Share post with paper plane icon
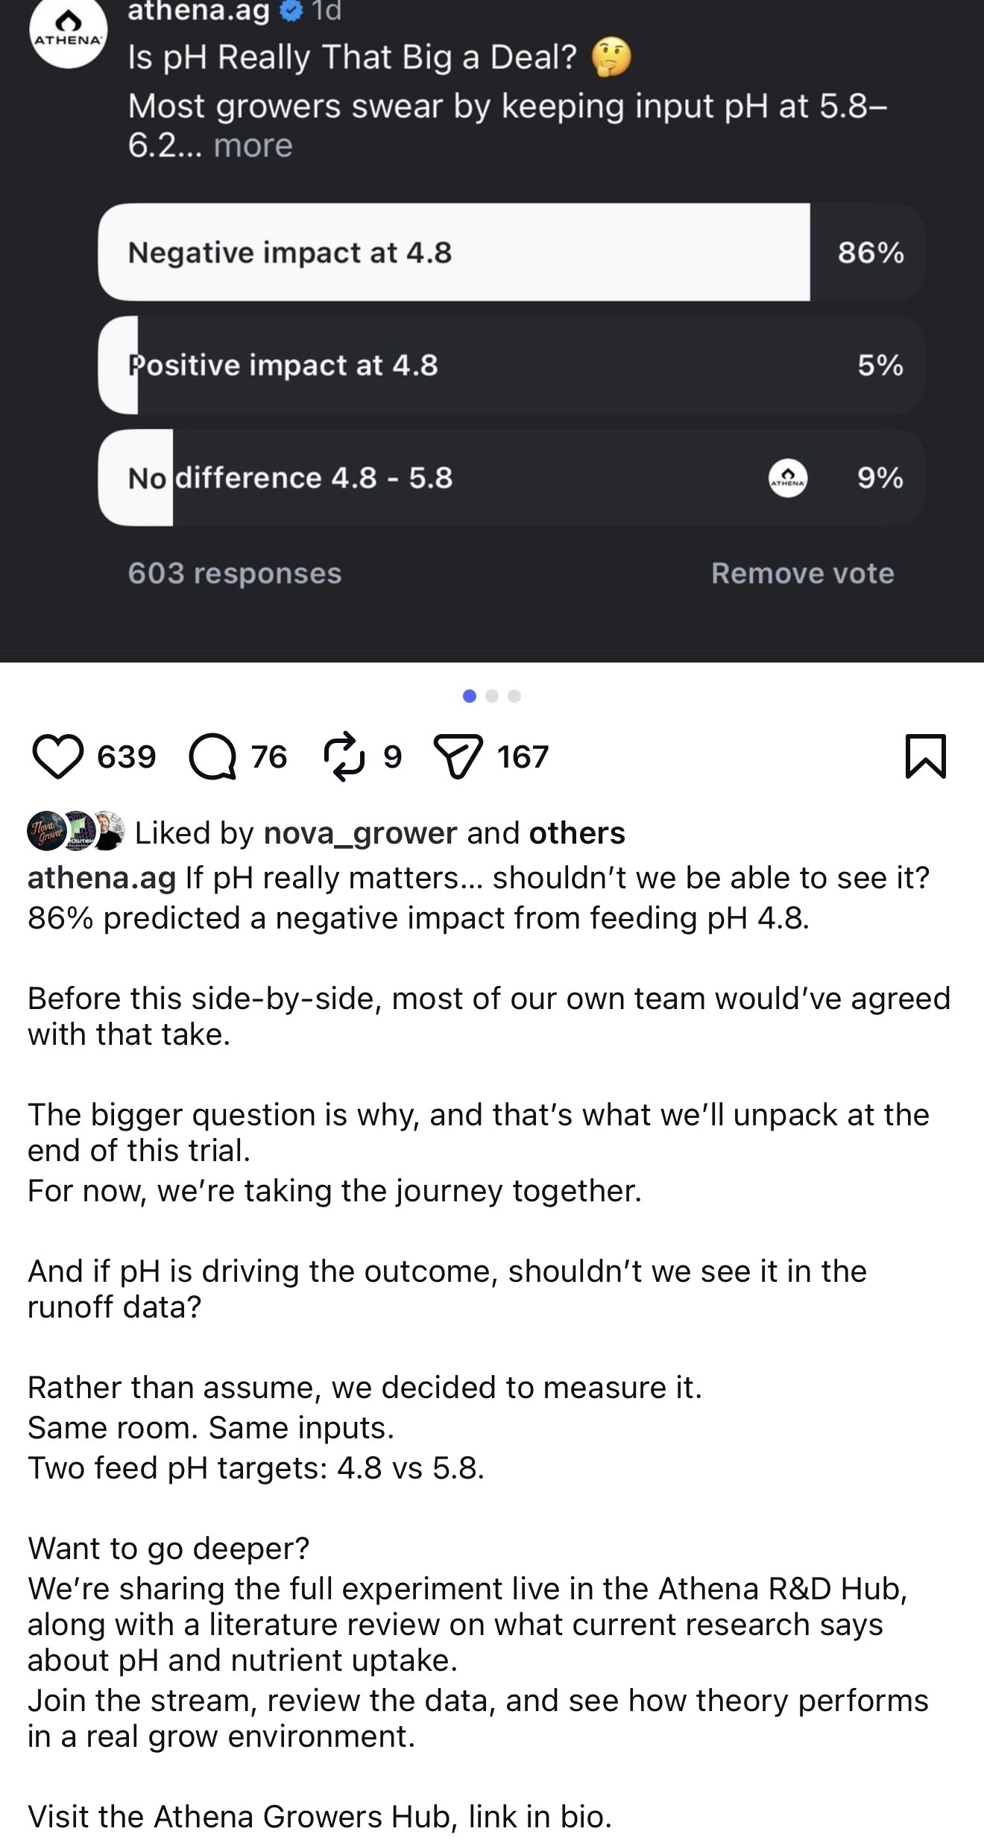 click(x=458, y=756)
